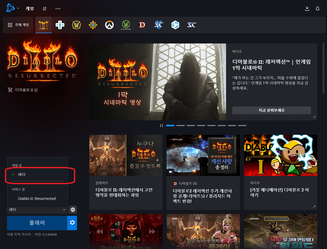Open the 베타 game version dropdown
Screen dimensions: 327x249
[x=38, y=210]
